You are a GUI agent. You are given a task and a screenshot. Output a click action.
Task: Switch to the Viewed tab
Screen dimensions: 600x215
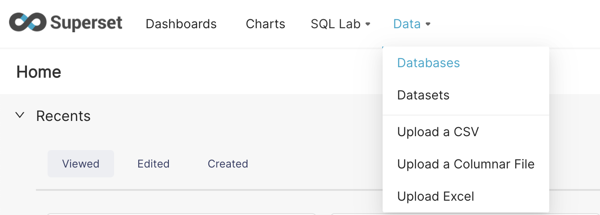[x=81, y=164]
